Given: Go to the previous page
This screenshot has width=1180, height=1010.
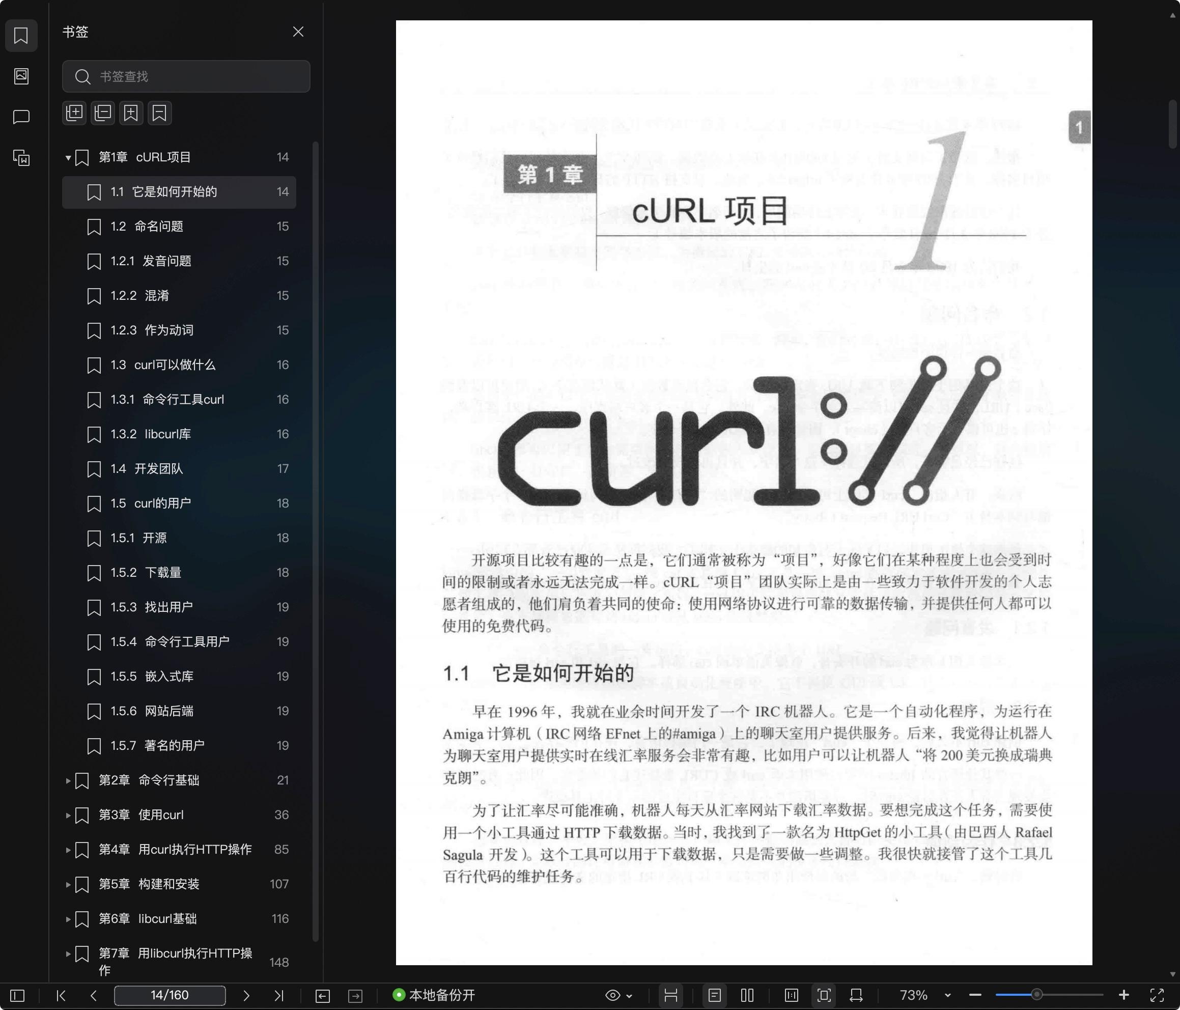Looking at the screenshot, I should click(93, 995).
